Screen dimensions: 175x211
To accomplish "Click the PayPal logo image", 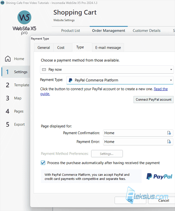I will point(159,176).
